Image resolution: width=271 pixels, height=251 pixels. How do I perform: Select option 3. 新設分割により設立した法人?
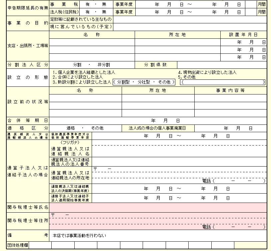82,82
